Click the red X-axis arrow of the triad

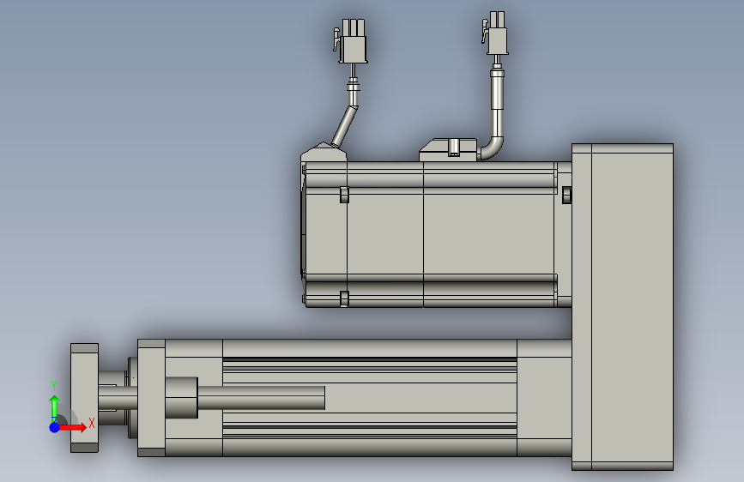[x=74, y=427]
